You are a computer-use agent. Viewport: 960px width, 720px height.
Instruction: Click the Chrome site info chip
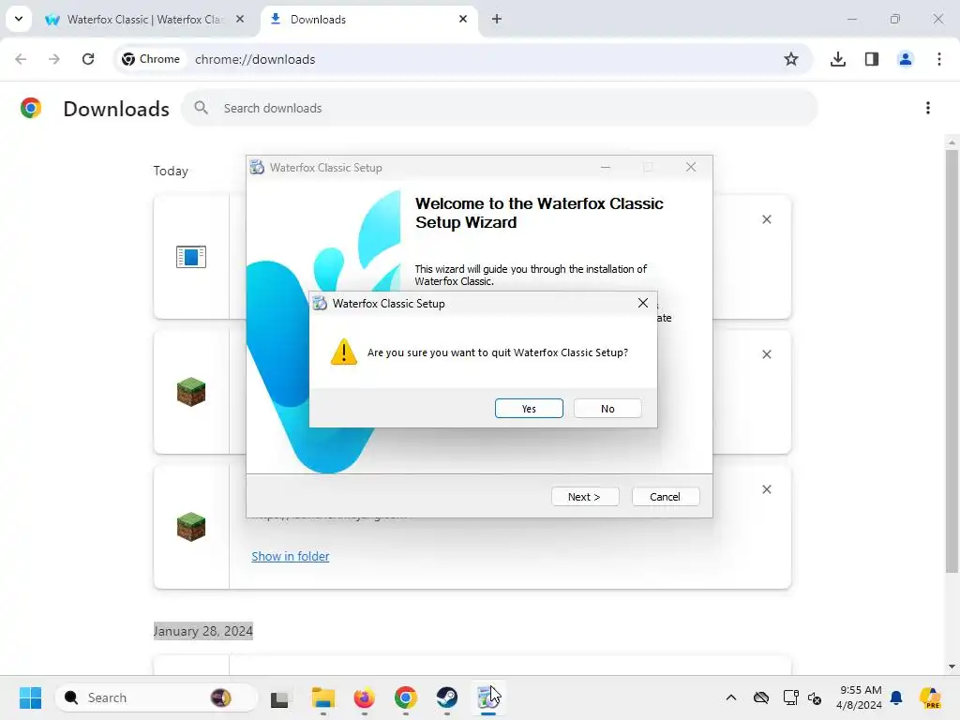(151, 59)
